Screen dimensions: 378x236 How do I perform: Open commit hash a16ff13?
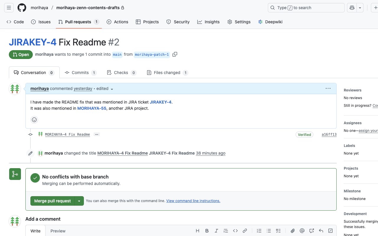(329, 135)
